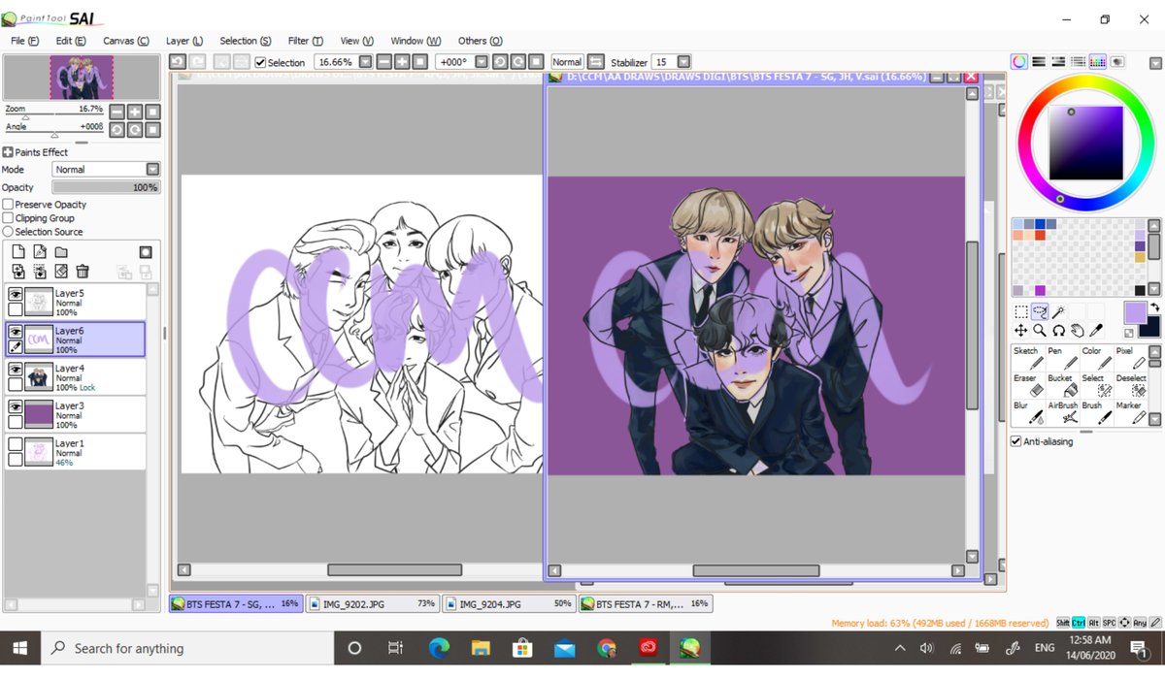The image size is (1165, 679).
Task: Expand the Paints Effect section
Action: coord(8,152)
